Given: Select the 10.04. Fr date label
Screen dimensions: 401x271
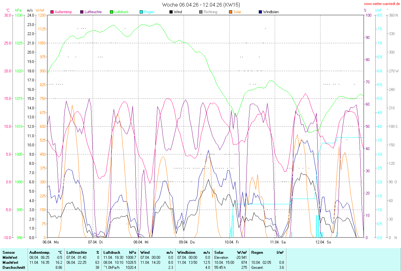Looking at the screenshot, I should (x=233, y=242).
